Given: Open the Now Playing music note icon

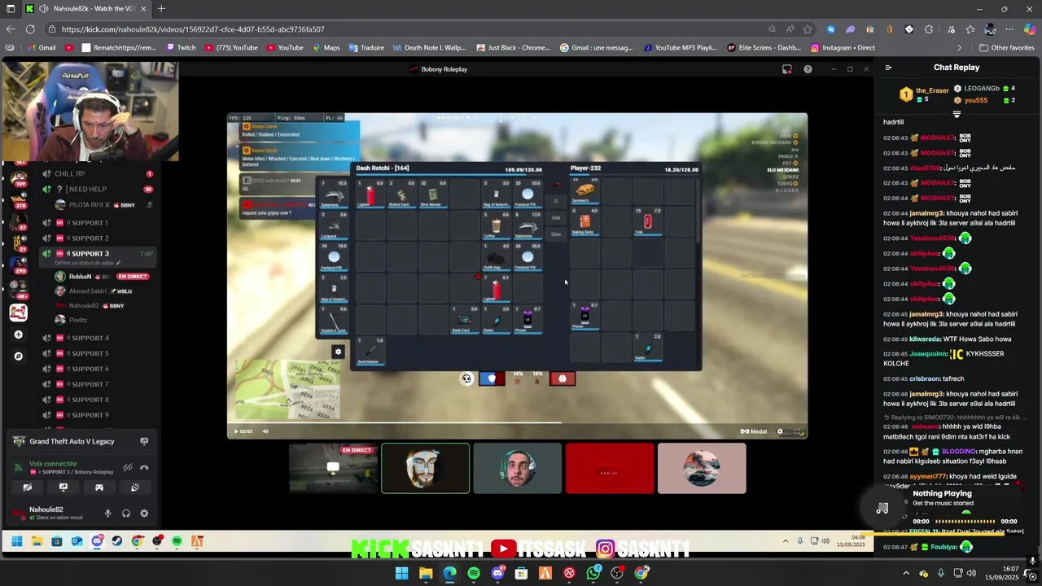Looking at the screenshot, I should pos(882,509).
